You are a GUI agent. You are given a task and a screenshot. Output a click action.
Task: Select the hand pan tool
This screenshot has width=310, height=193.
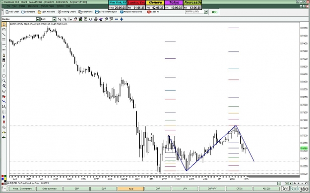(4, 30)
